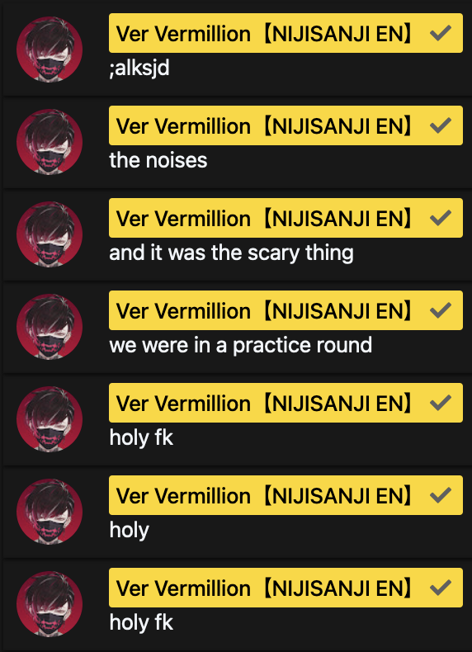This screenshot has width=472, height=652.
Task: Click the verified checkmark above the lone "holy" message
Action: (441, 495)
